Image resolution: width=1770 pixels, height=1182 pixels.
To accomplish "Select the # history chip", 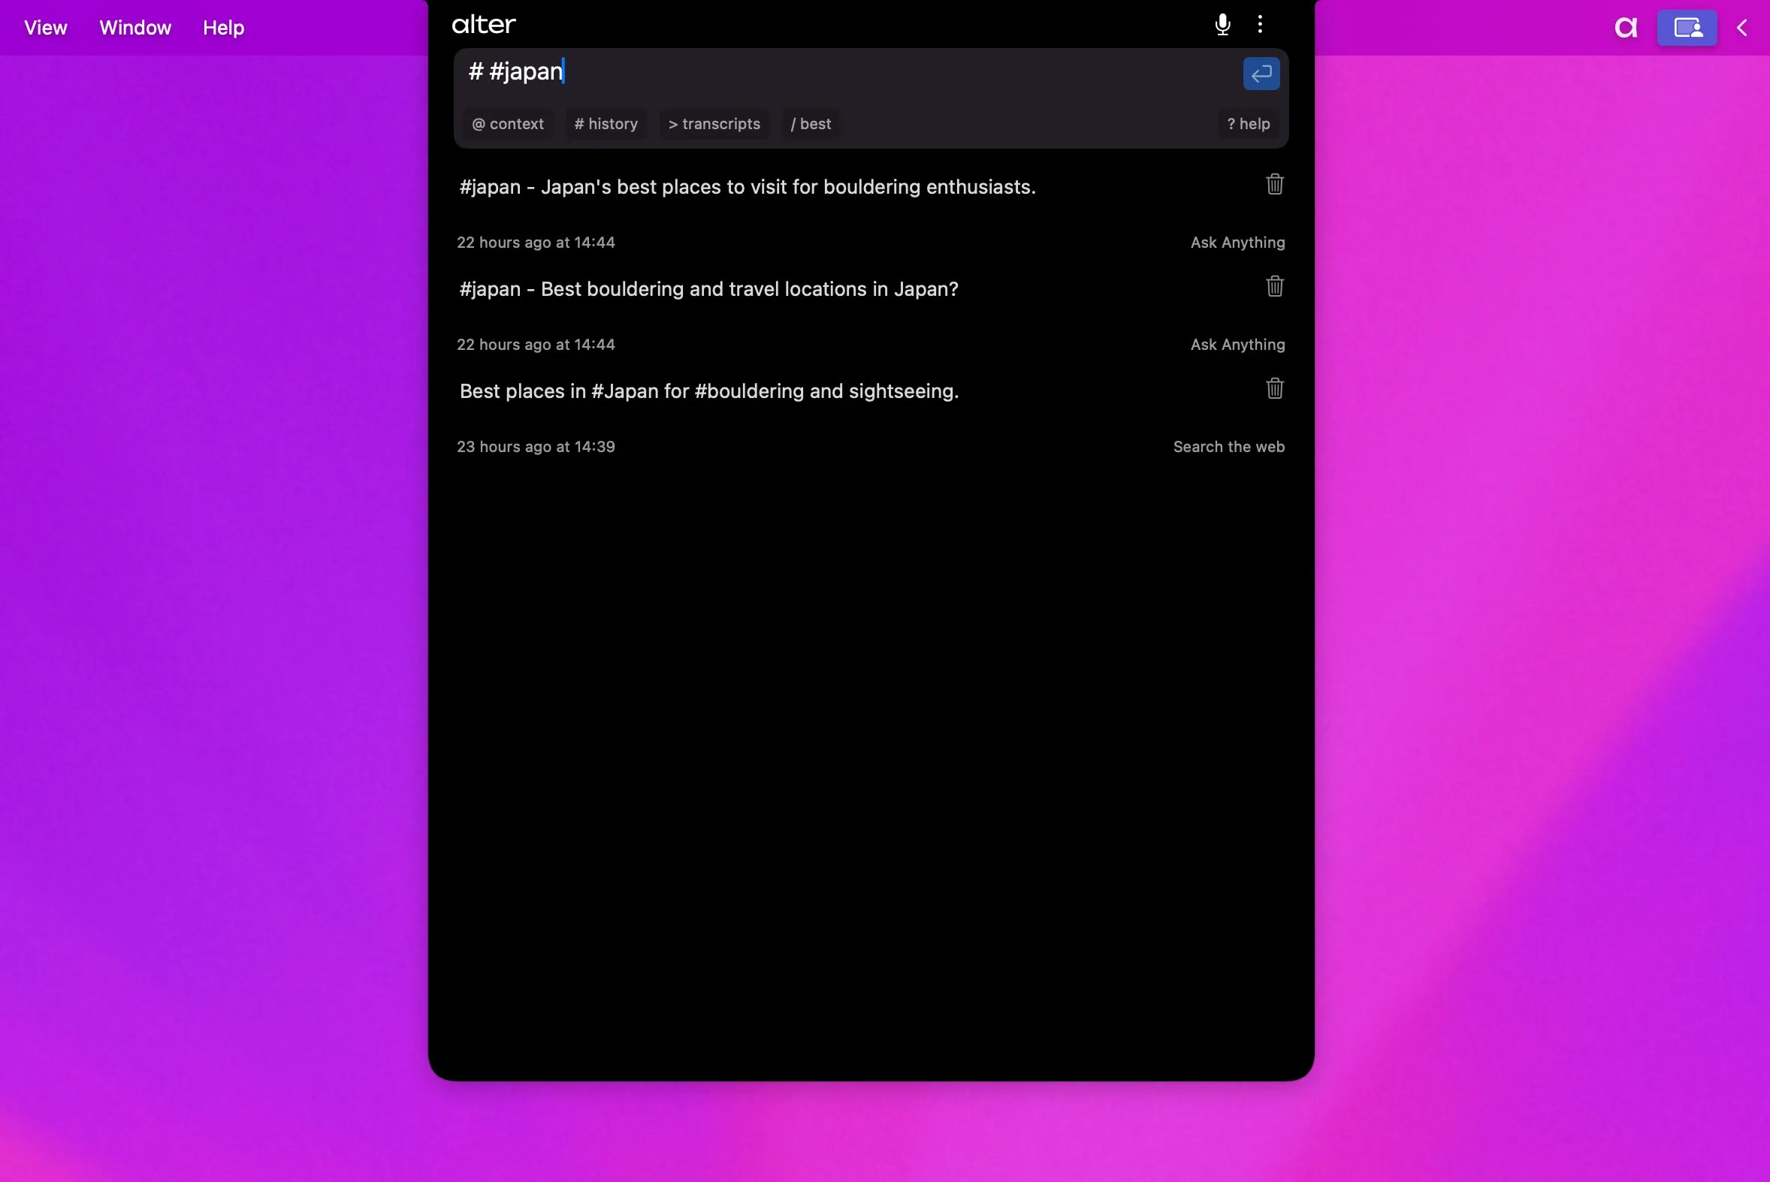I will pos(606,125).
